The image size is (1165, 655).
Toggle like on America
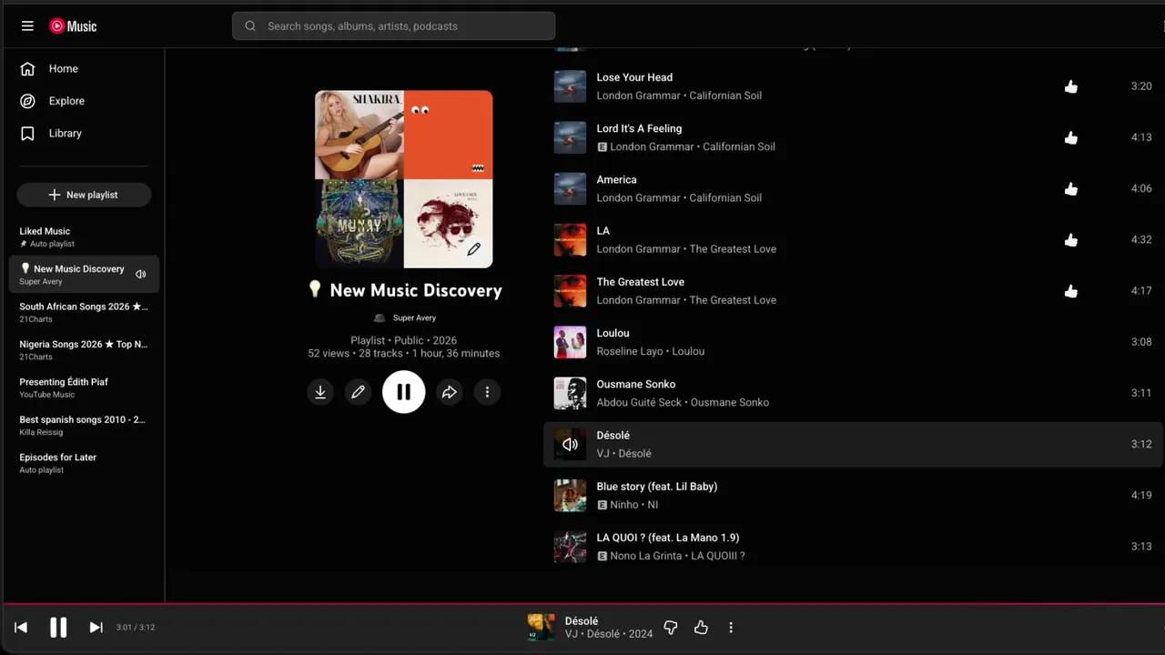pos(1071,189)
